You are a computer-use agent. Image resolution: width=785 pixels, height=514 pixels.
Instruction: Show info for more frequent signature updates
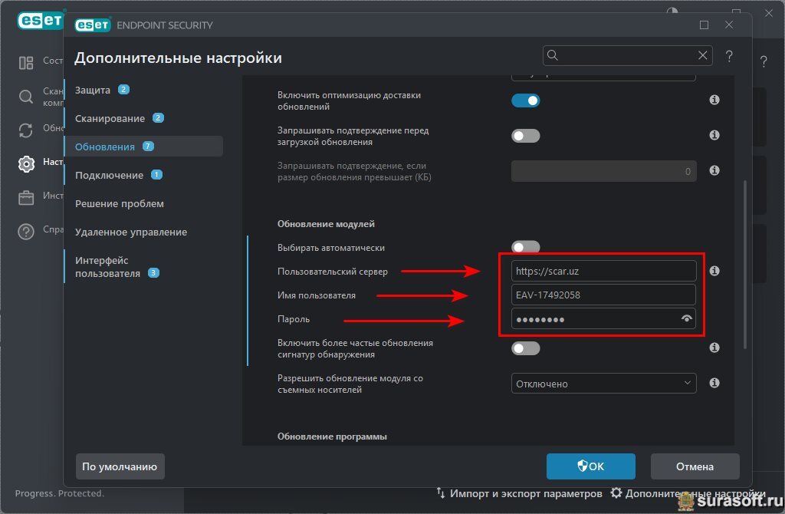coord(714,348)
